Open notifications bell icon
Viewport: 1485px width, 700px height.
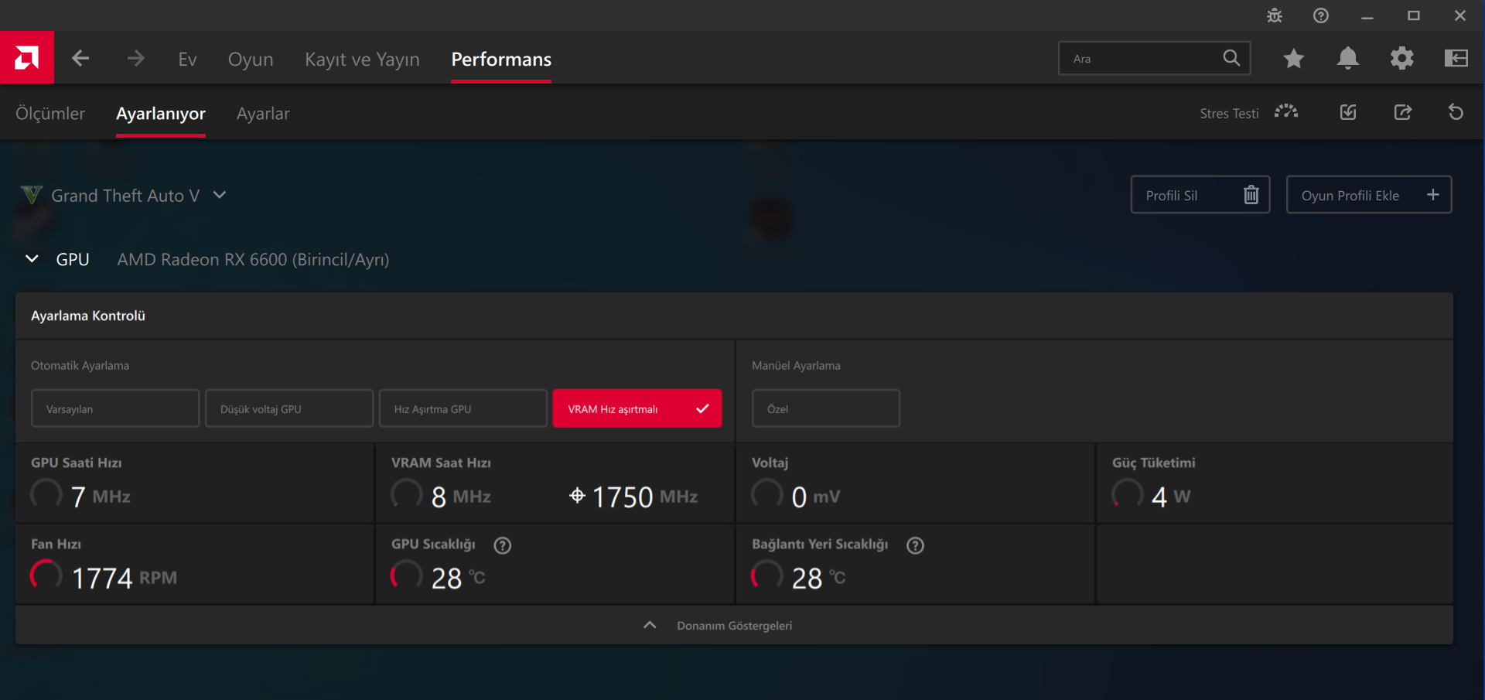1348,58
